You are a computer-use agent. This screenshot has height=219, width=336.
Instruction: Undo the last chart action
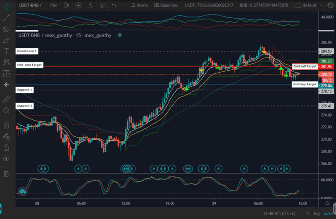click(114, 5)
